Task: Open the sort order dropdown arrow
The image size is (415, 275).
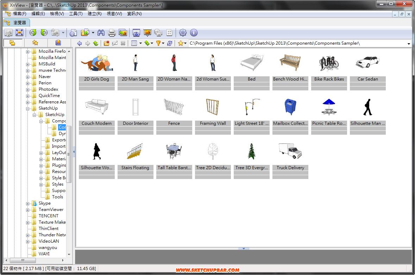Action: pyautogui.click(x=152, y=43)
